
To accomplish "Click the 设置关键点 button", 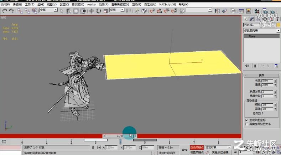I will click(197, 152).
